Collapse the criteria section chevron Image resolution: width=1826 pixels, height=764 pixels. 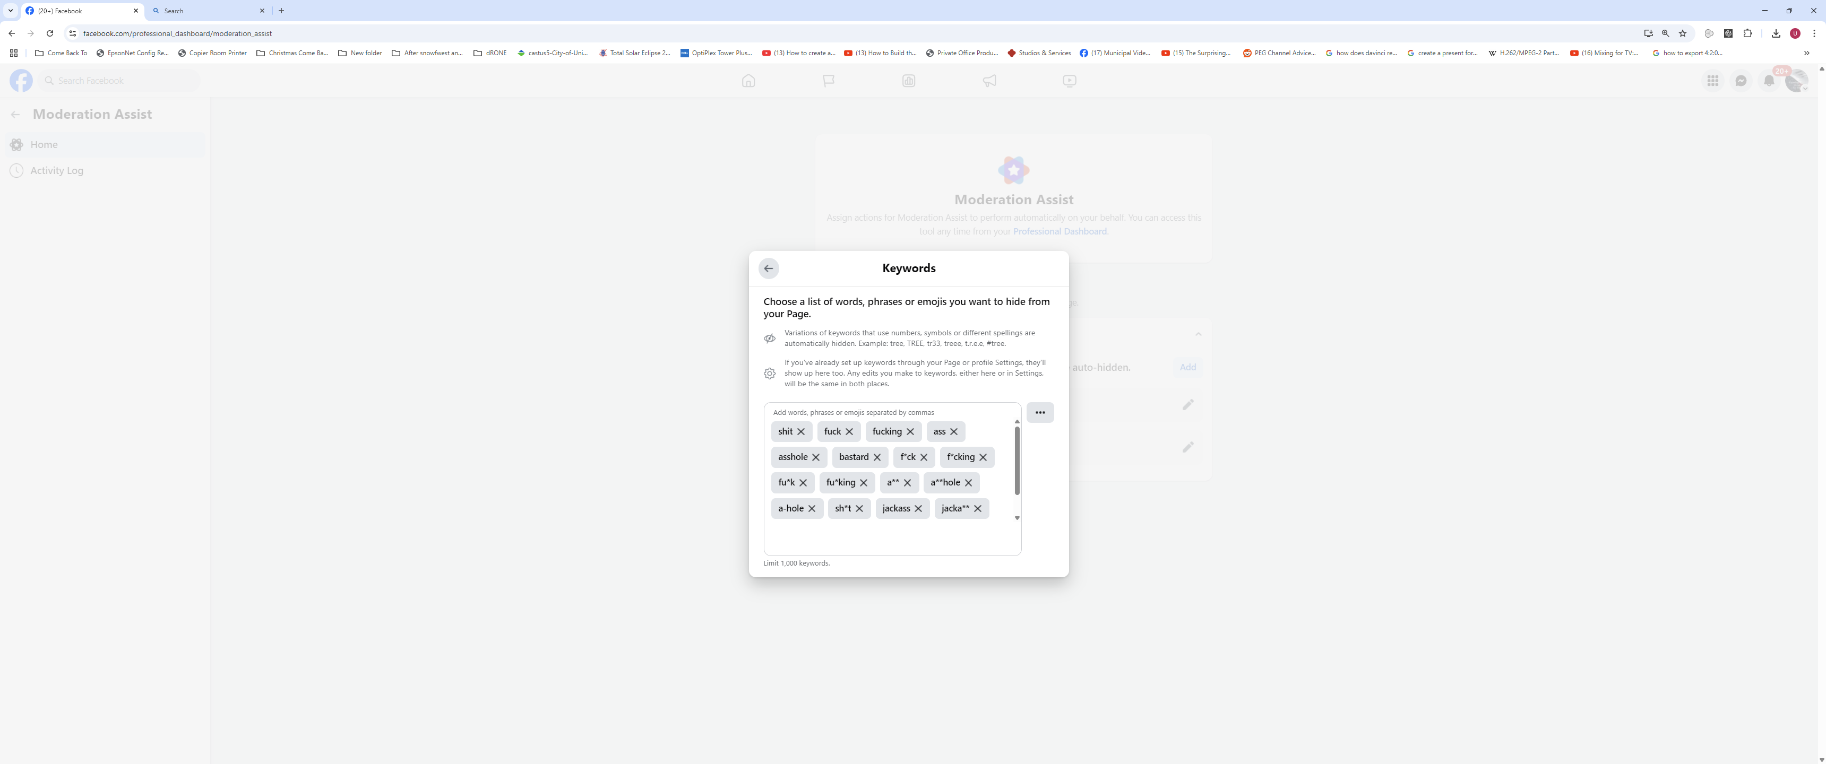1198,334
